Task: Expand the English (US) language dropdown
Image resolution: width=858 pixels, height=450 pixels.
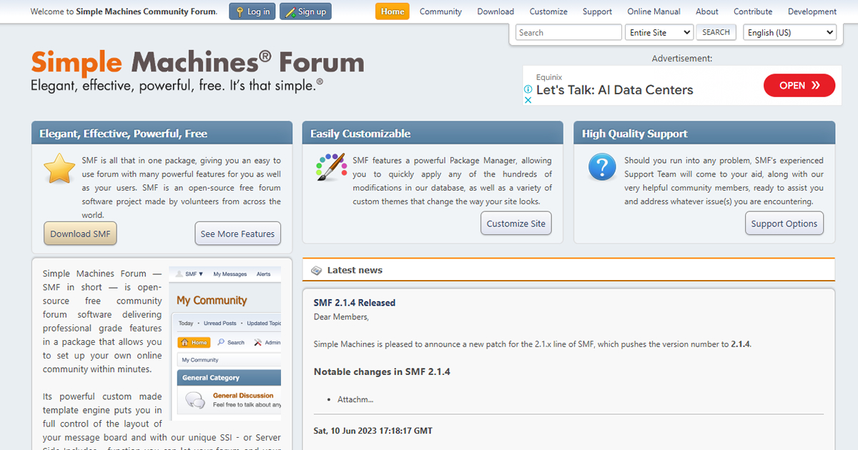Action: pyautogui.click(x=789, y=32)
